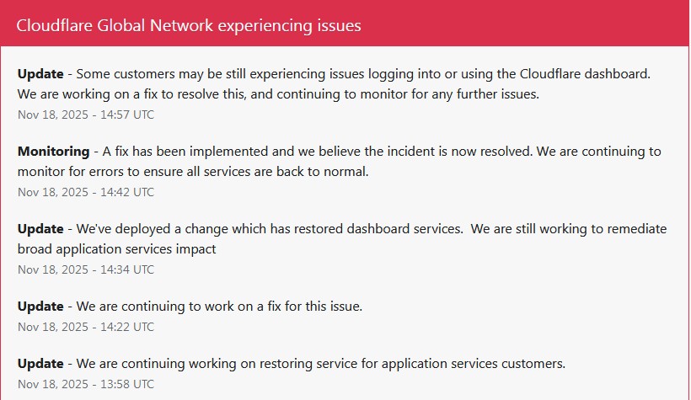Click the text "continuing to work on a fix for this issue"
The width and height of the screenshot is (691, 400).
click(244, 307)
